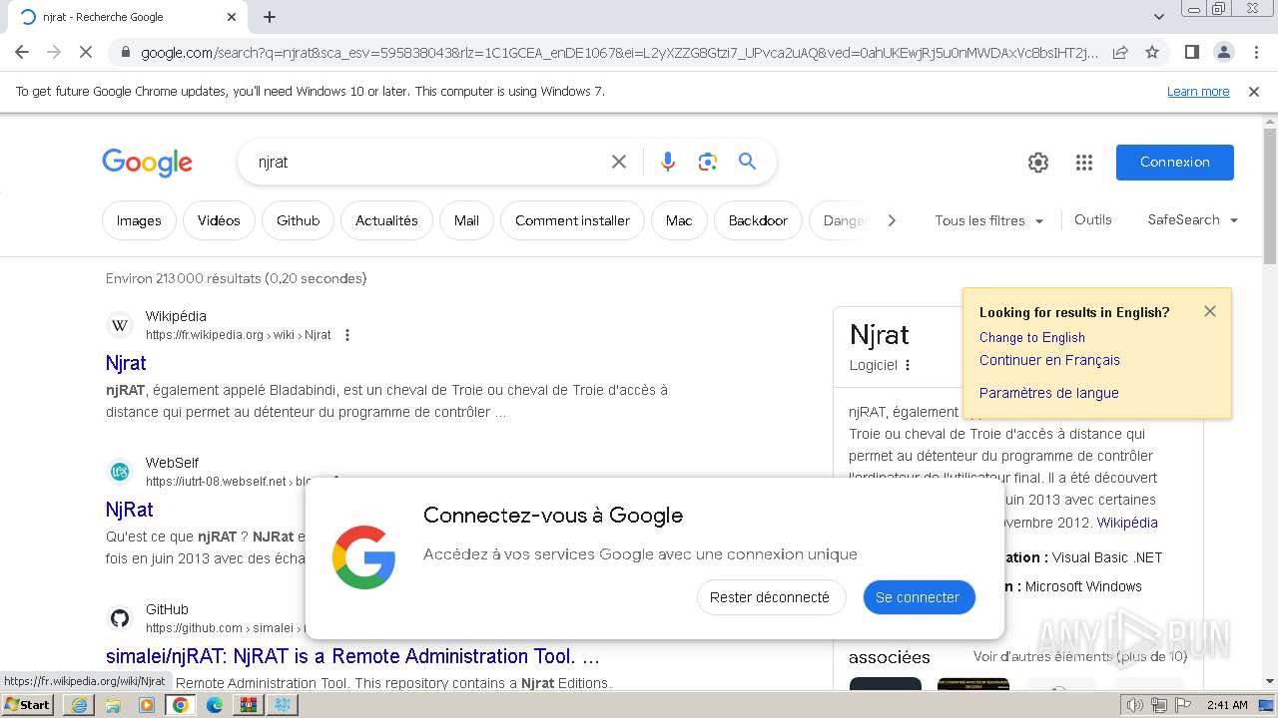Open the WebSelf NjRat result
The height and width of the screenshot is (718, 1278).
point(130,510)
